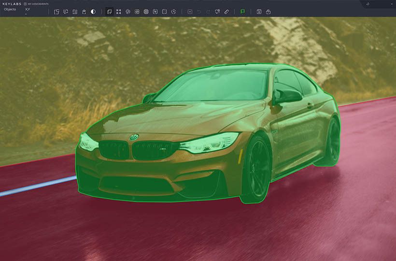Select the XY label in the header

point(27,9)
